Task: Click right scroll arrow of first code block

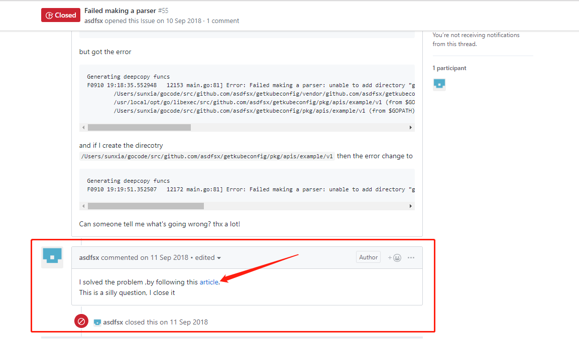Action: [411, 127]
